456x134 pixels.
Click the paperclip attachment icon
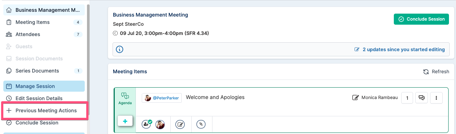point(201,124)
